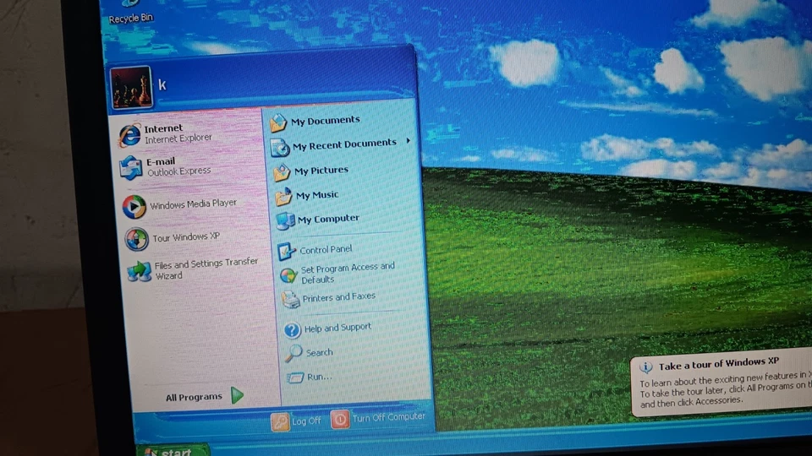Click the 'Run...' menu text
The image size is (812, 456).
[x=320, y=377]
